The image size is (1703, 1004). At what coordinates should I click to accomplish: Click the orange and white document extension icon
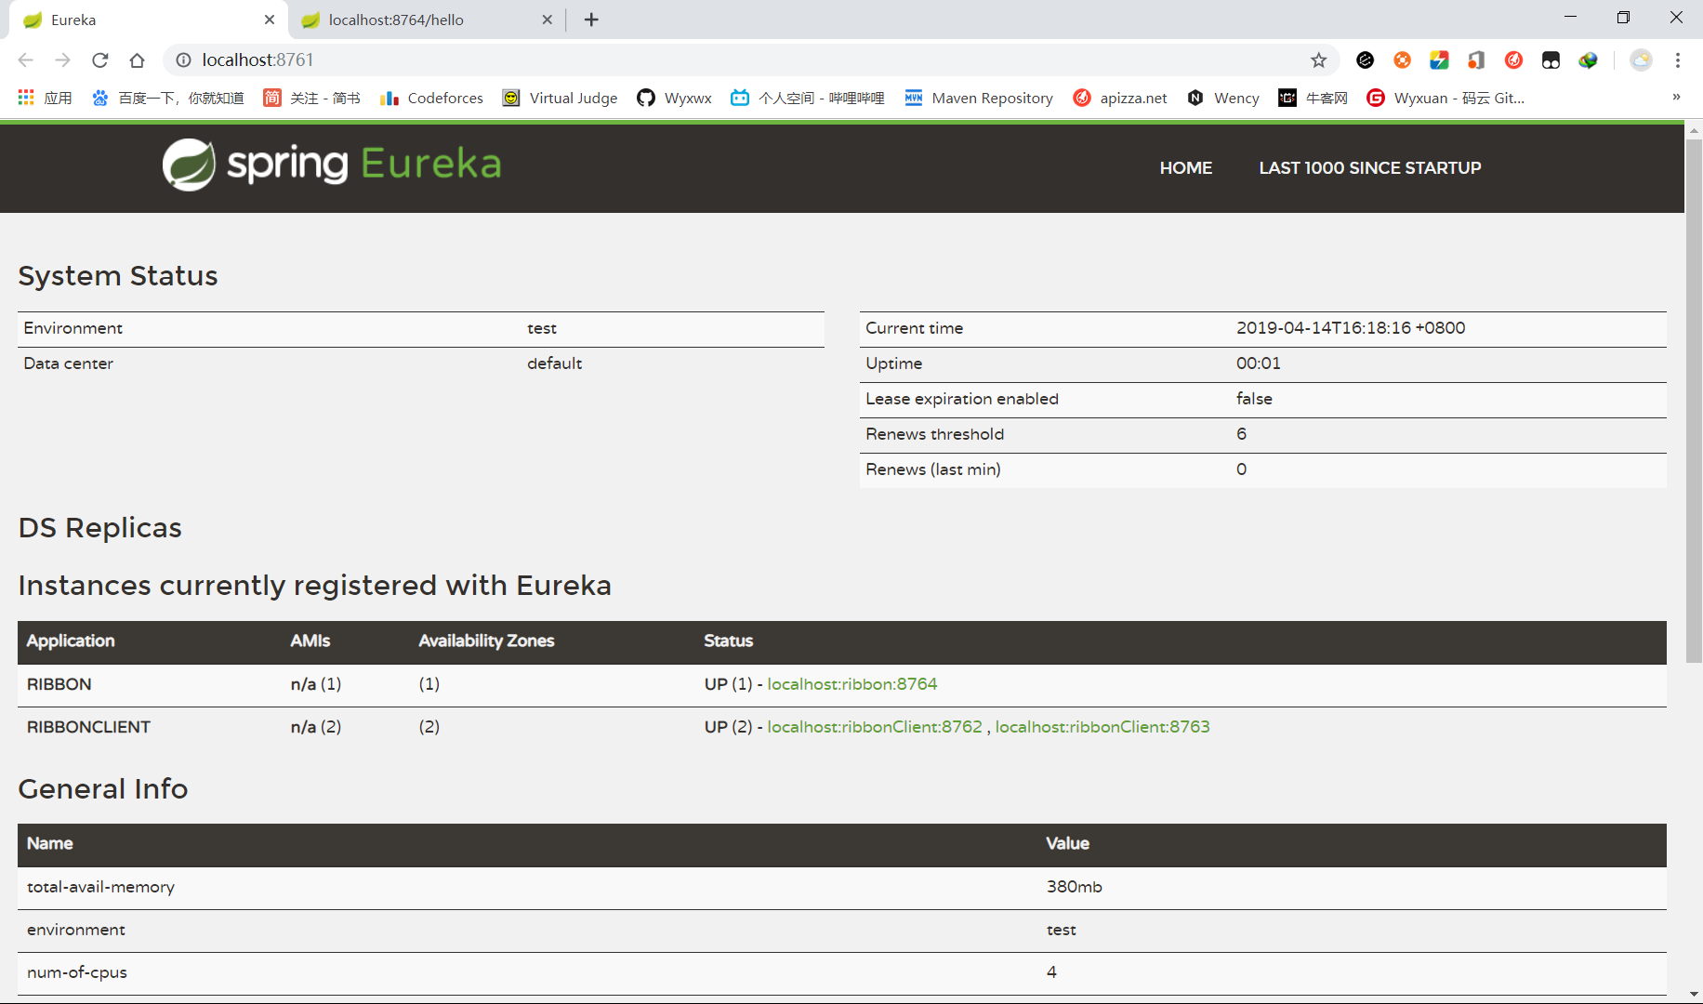(1476, 60)
